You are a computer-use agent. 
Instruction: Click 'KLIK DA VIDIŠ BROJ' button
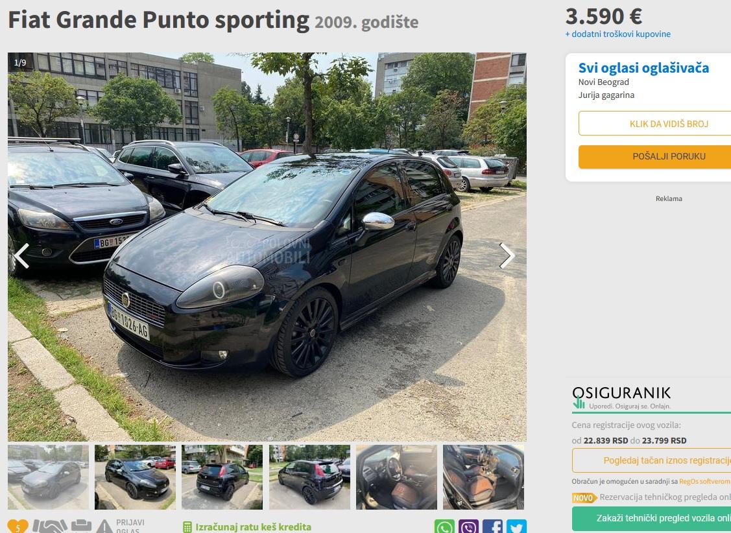point(669,123)
